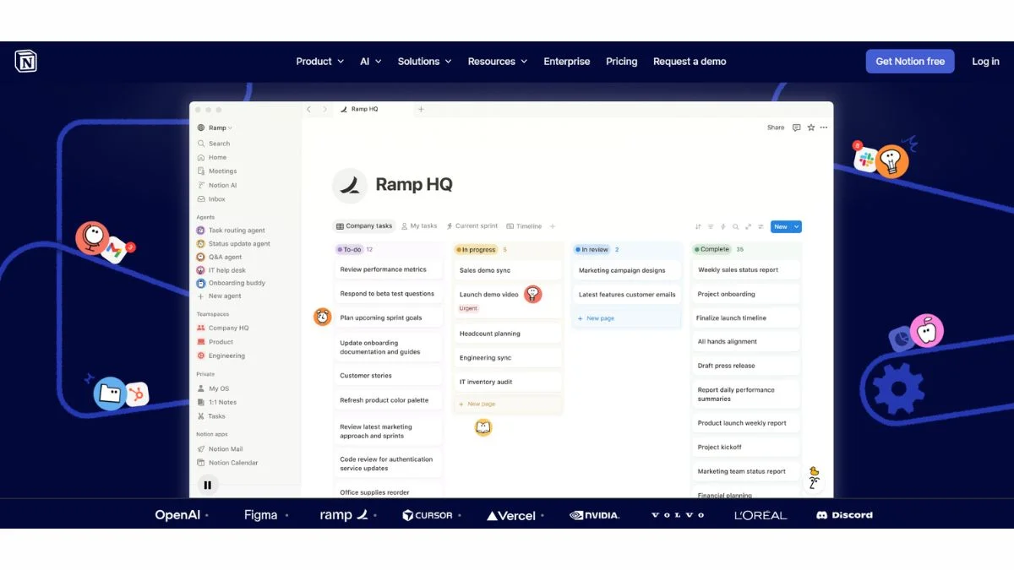Viewport: 1014px width, 570px height.
Task: Open a new tab with plus beside Ramp HQ
Action: [421, 109]
